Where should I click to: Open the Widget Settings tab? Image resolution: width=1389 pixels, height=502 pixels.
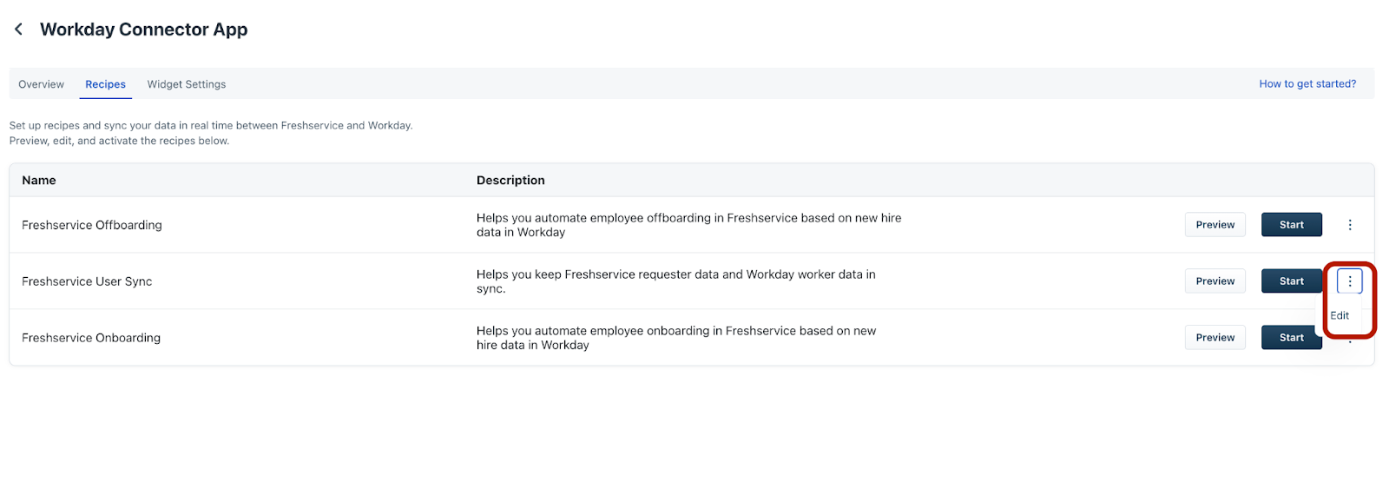pyautogui.click(x=187, y=84)
